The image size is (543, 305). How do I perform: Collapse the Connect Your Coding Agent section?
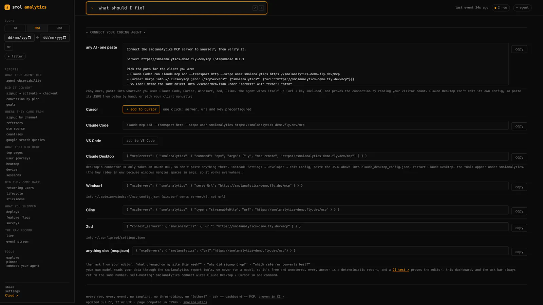point(116,32)
